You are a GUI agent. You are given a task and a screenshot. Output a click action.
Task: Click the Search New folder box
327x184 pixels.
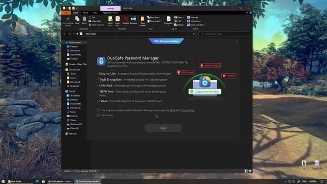coord(224,34)
